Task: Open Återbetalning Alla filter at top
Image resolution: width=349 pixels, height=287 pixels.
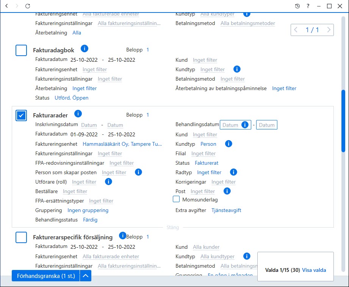Action: (77, 33)
